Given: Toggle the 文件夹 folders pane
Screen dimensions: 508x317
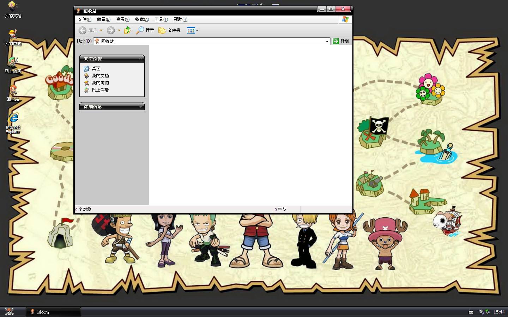Looking at the screenshot, I should click(x=169, y=30).
